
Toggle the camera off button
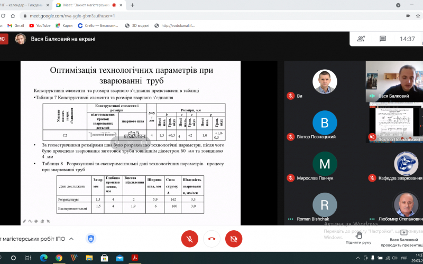[234, 239]
